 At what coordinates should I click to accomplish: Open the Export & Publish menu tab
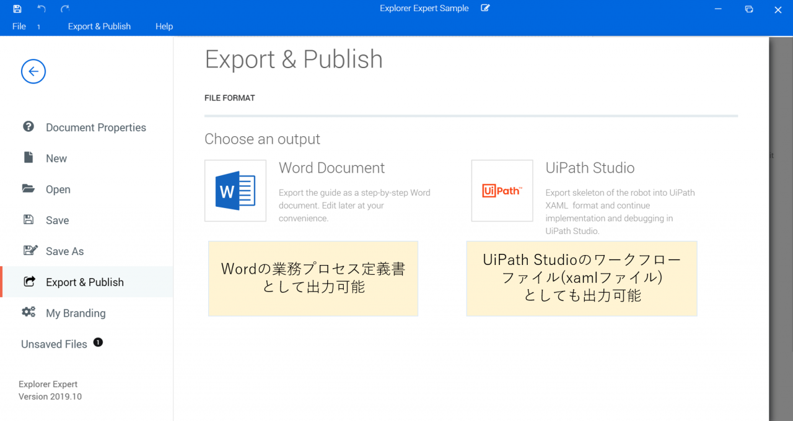click(99, 27)
